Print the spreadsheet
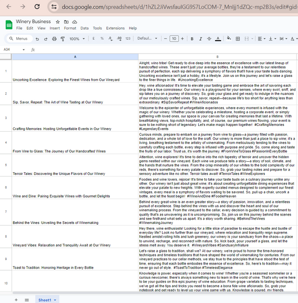The width and height of the screenshot is (298, 303). 54,39
